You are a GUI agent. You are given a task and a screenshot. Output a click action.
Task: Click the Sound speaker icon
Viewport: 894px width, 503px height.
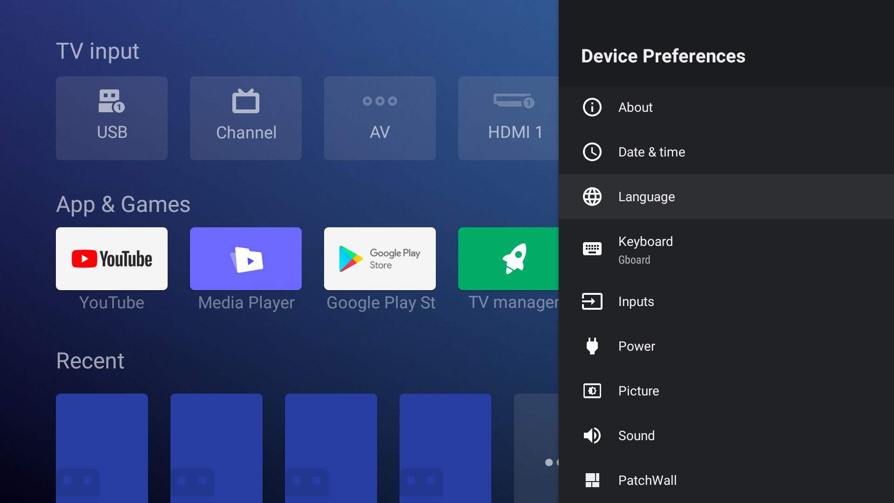point(592,435)
